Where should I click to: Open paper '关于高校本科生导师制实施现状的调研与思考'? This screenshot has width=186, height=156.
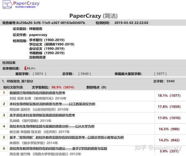tap(42, 115)
